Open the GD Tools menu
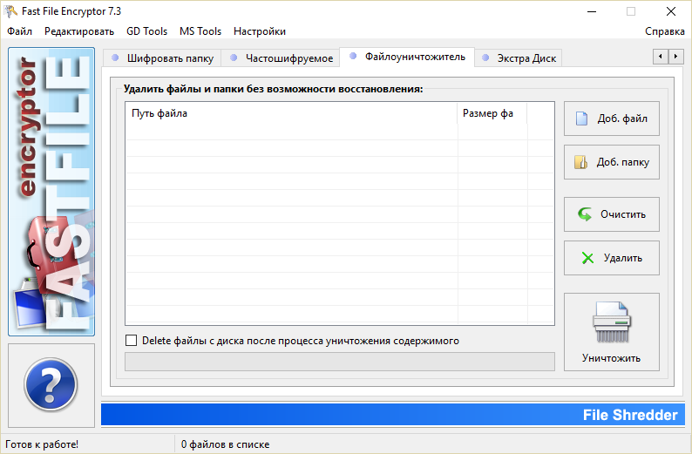Viewport: 692px width, 454px height. (x=146, y=31)
